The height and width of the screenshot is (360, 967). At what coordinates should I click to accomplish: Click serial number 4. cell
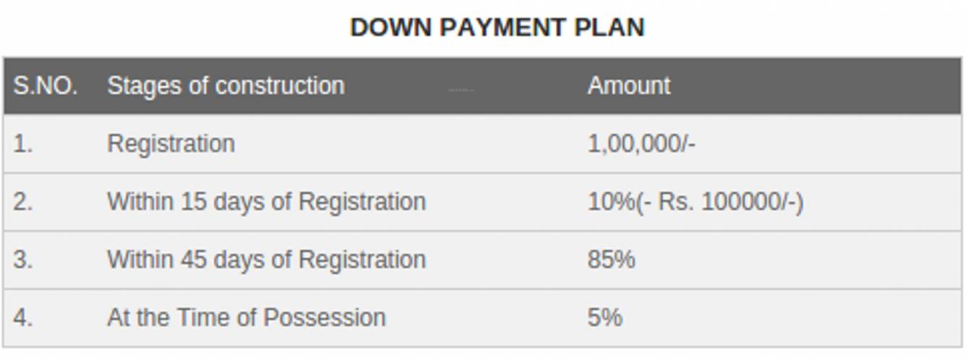tap(23, 317)
